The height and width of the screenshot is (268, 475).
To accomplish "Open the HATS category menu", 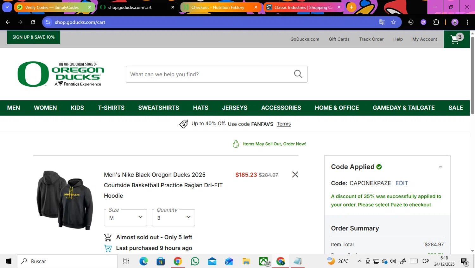I will [x=200, y=108].
